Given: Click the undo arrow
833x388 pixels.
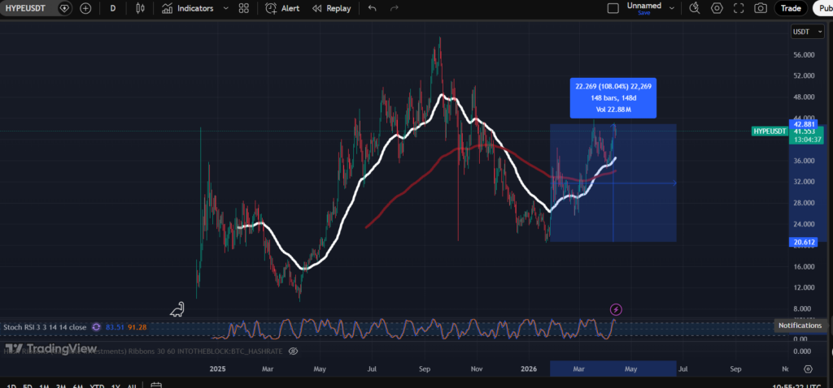Looking at the screenshot, I should click(x=373, y=8).
